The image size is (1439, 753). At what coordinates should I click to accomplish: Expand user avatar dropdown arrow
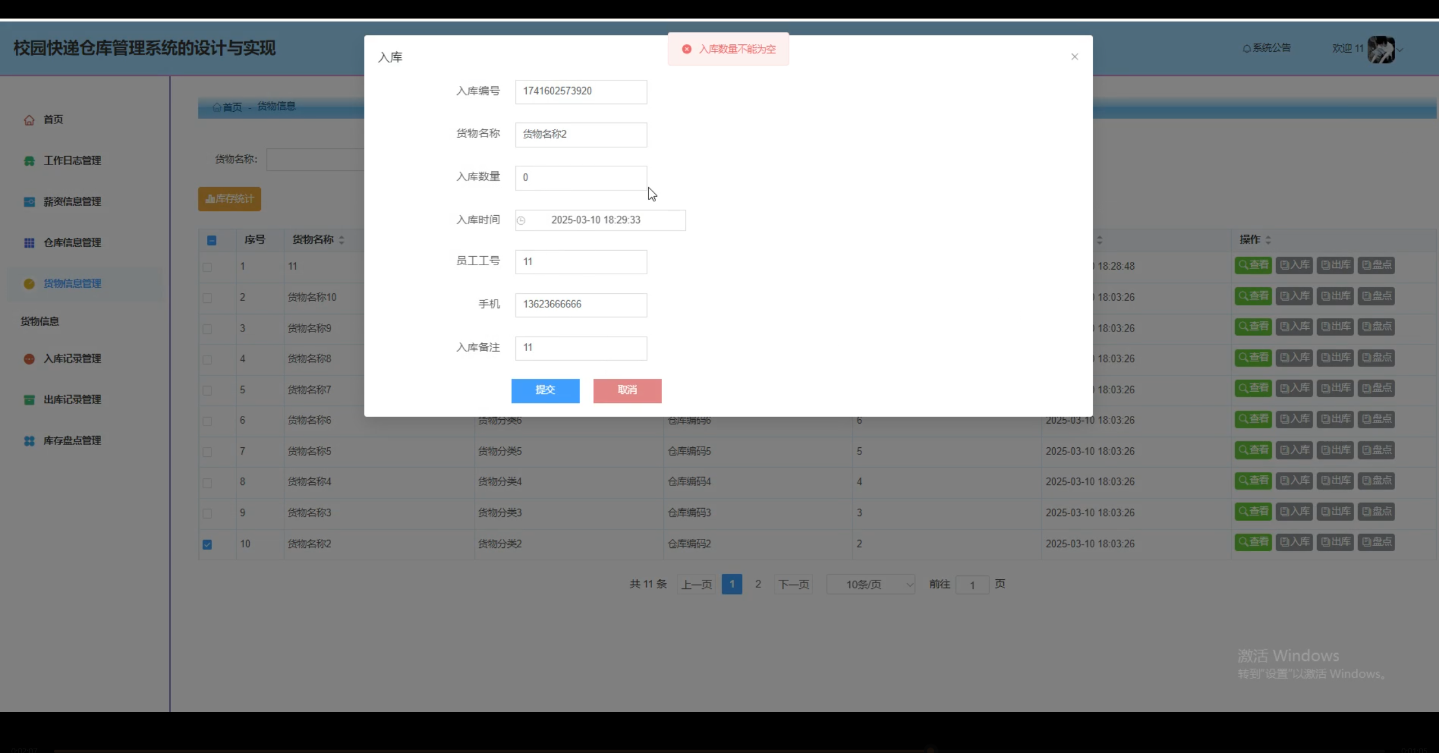point(1400,49)
